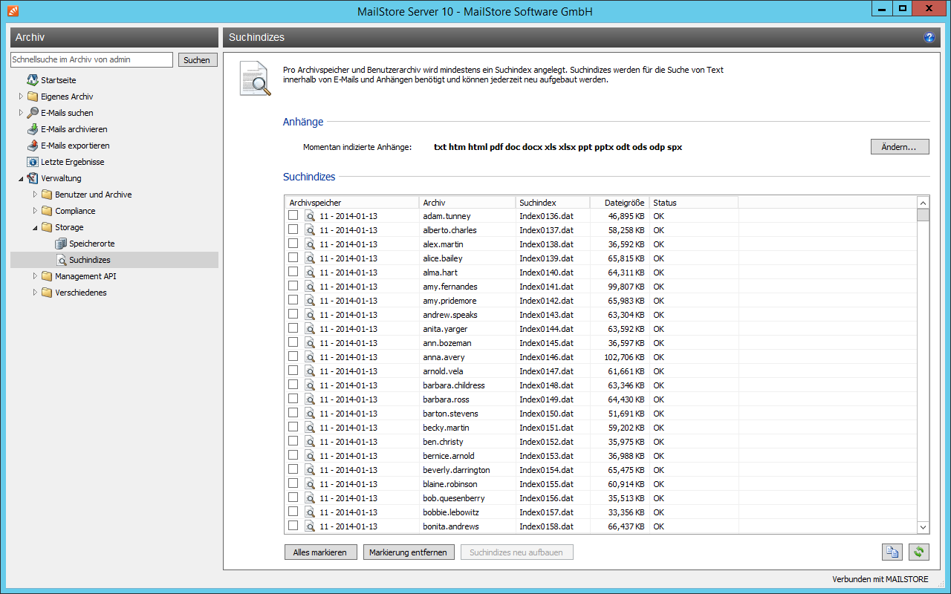Viewport: 951px width, 594px height.
Task: Click the E-Mails archivieren icon
Action: click(33, 129)
